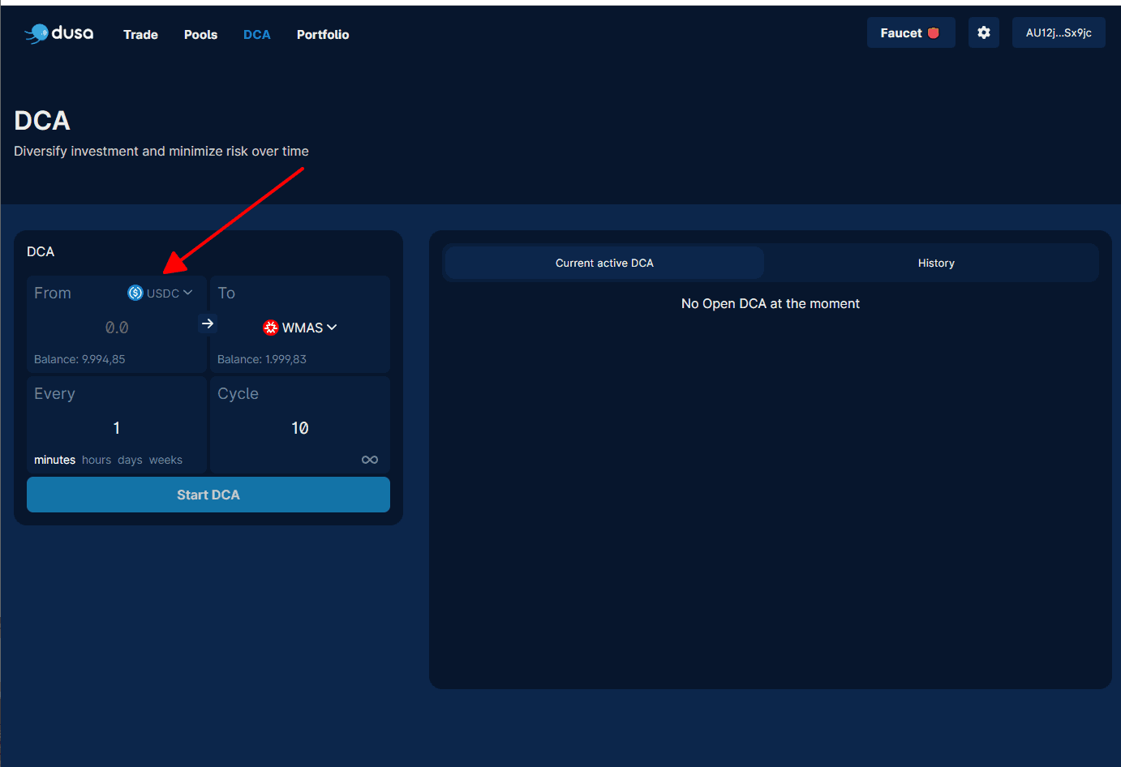Open the wallet address AU12j...Sx9jc button
This screenshot has width=1121, height=767.
[1059, 32]
